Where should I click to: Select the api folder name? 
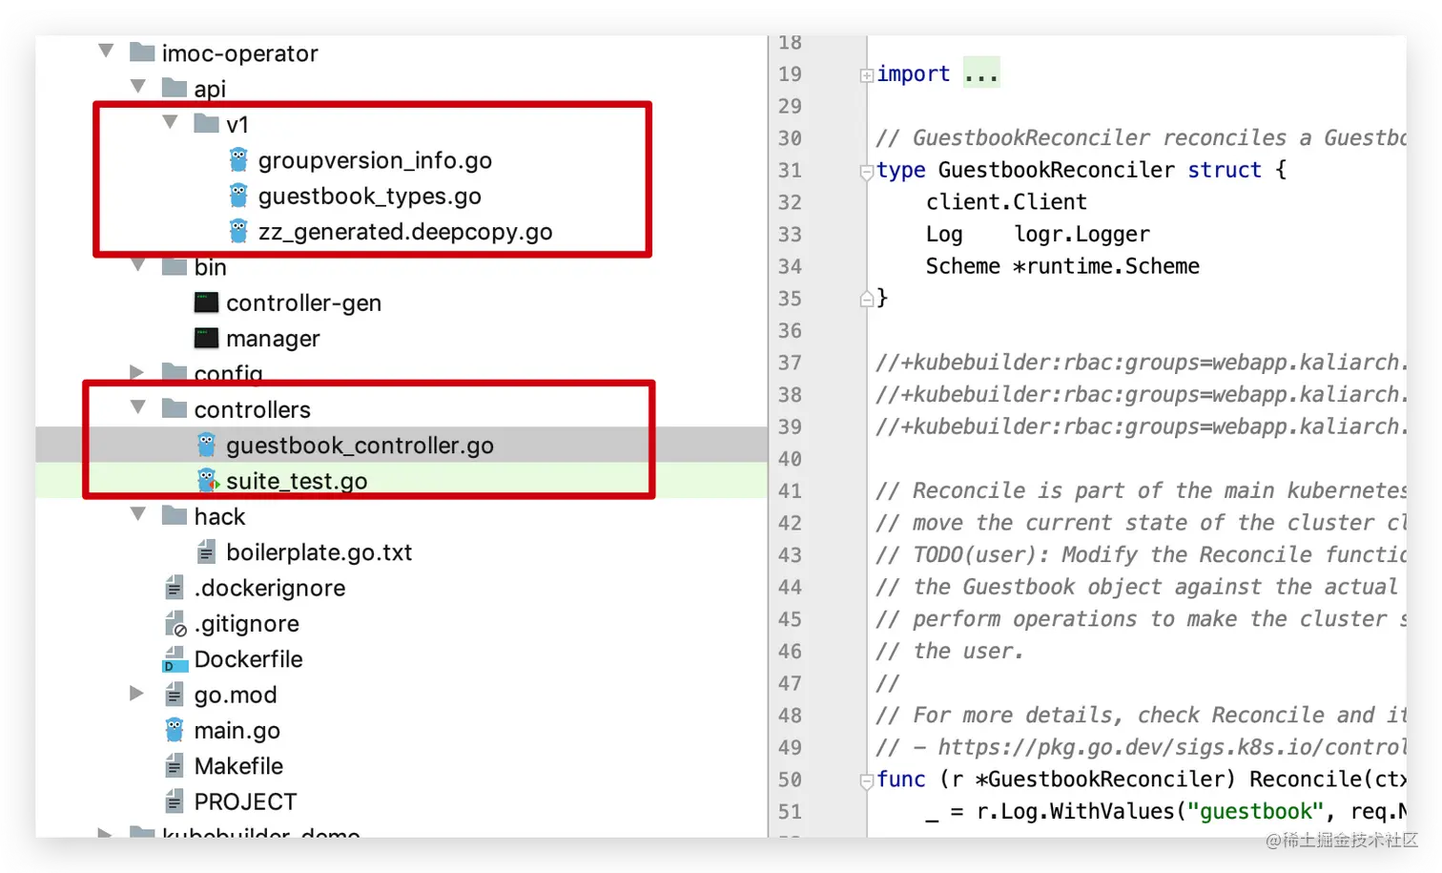(210, 89)
